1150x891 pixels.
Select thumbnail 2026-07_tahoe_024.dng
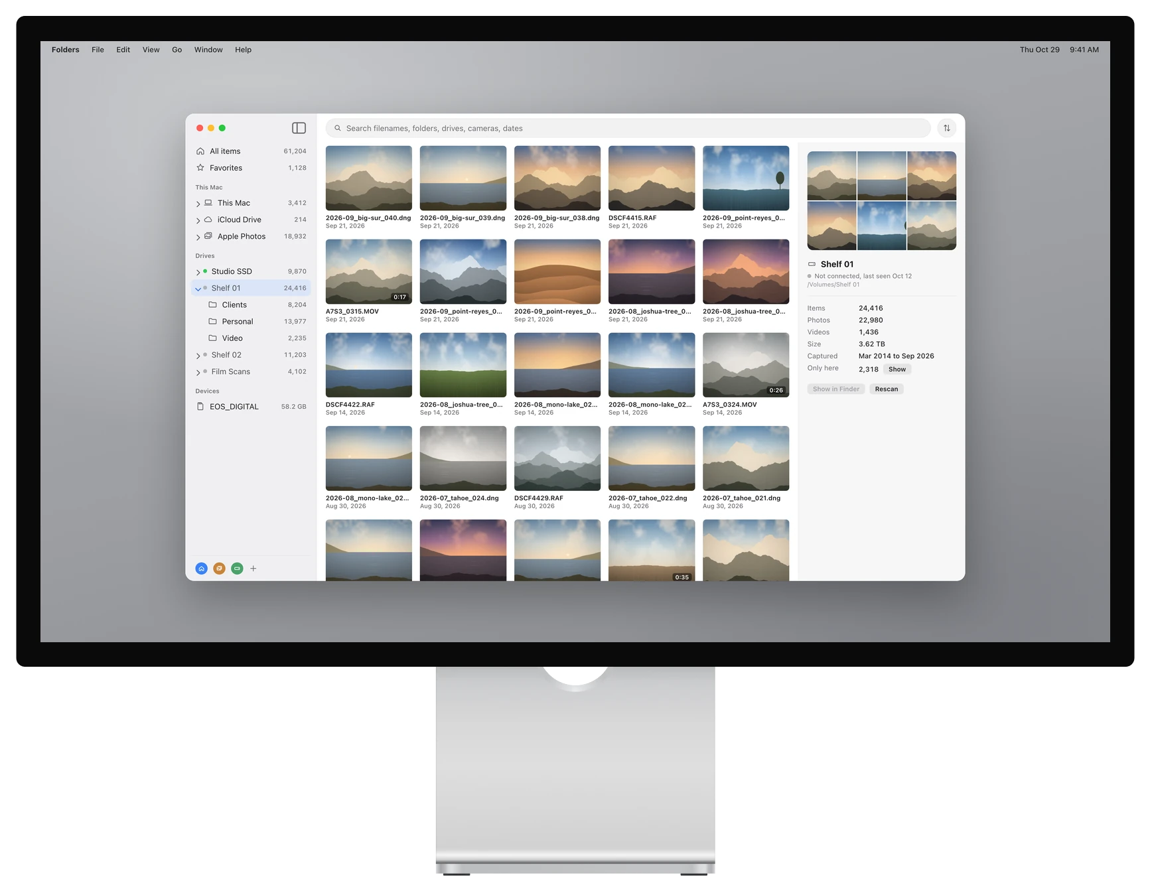(x=463, y=458)
